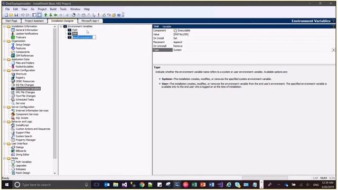338x190 pixels.
Task: Open ODBC Resources view
Action: pyautogui.click(x=25, y=81)
